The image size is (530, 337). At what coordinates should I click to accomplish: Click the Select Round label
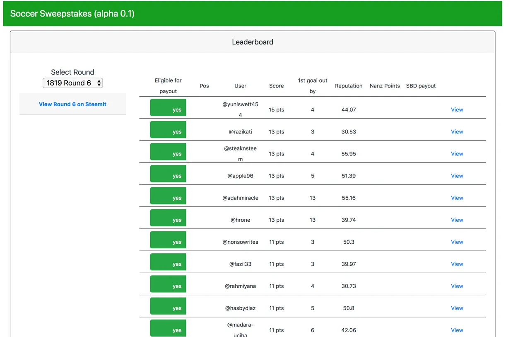72,72
